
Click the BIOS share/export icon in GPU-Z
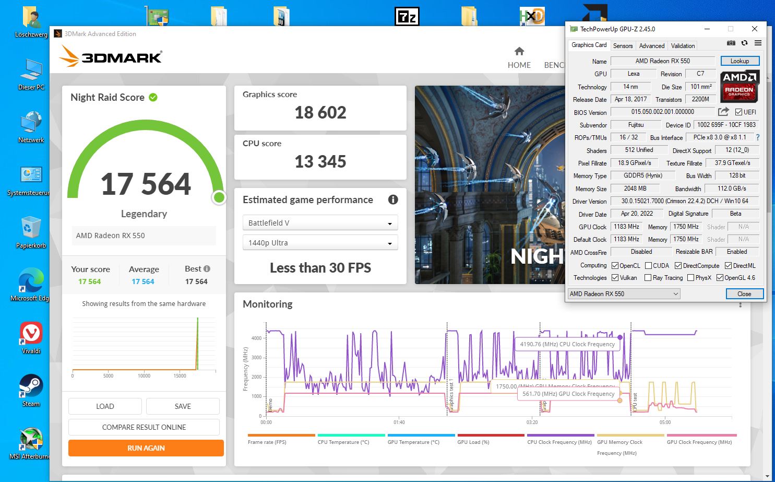pyautogui.click(x=723, y=112)
